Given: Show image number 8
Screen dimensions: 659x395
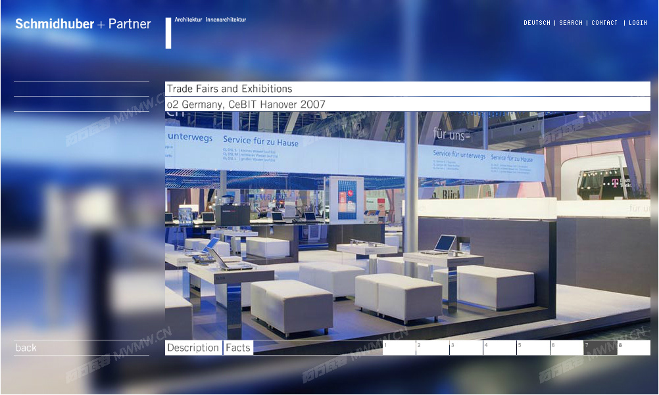Looking at the screenshot, I should (634, 348).
